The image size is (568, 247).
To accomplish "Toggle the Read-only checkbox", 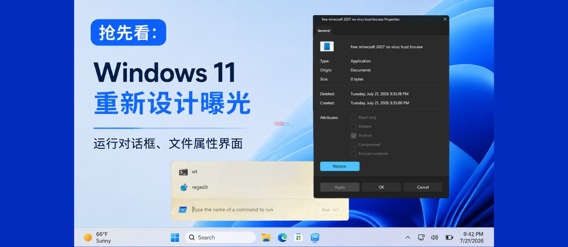I will tap(354, 118).
